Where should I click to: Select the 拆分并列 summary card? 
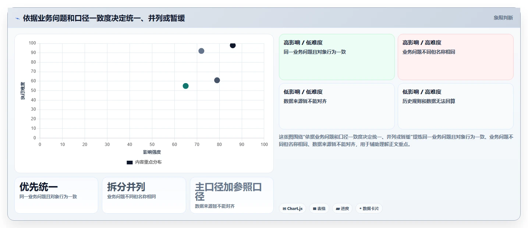[x=144, y=195]
